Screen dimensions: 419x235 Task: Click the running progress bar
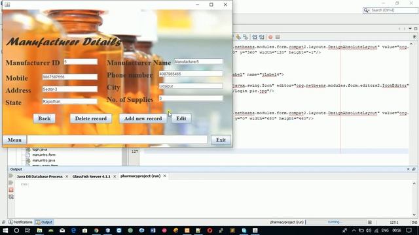pyautogui.click(x=336, y=222)
